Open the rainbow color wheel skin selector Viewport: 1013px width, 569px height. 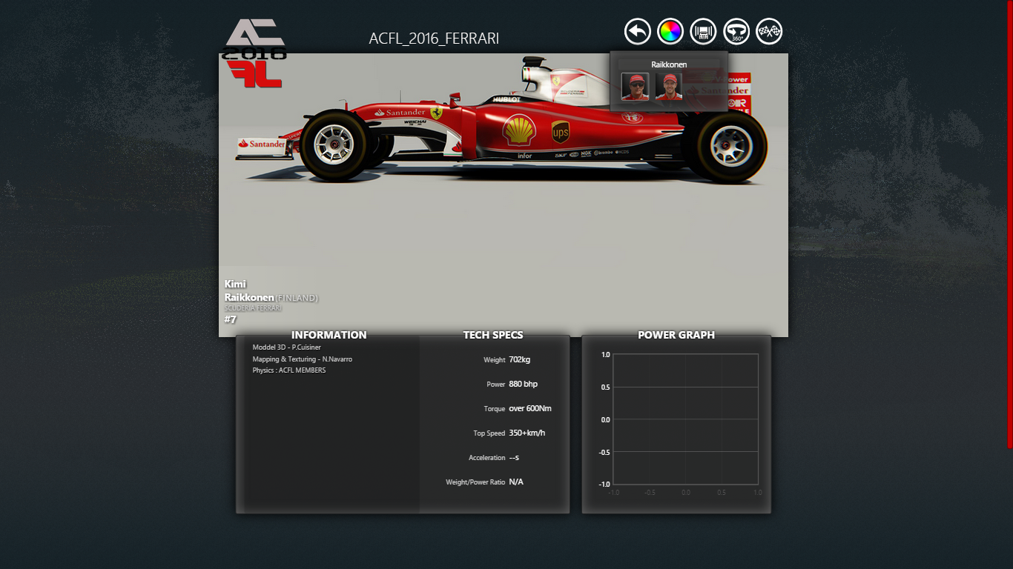pos(670,32)
